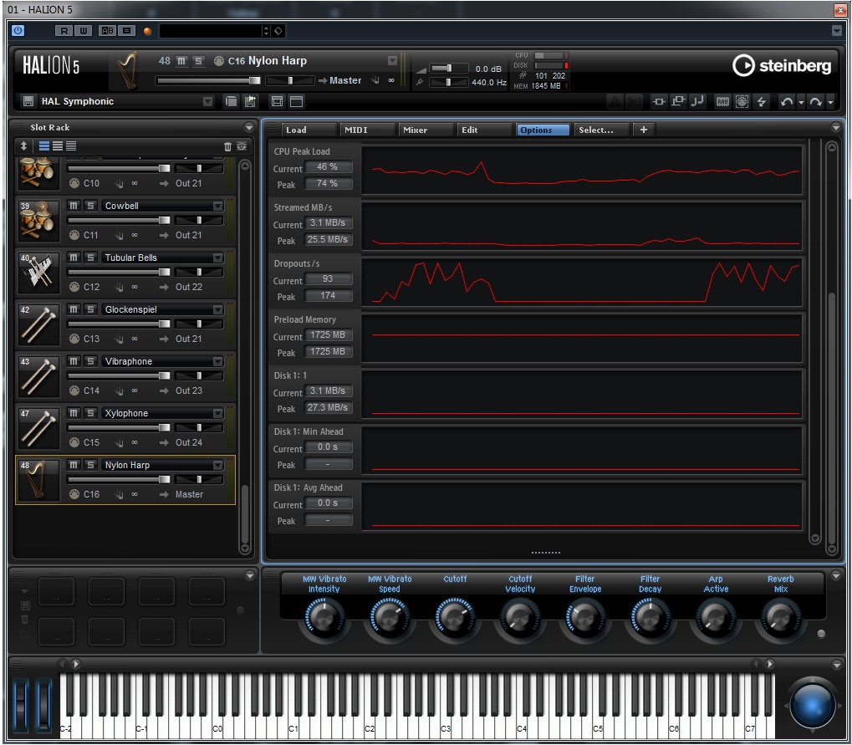Screen dimensions: 852x745
Task: Toggle the W (write automation) button
Action: [83, 31]
